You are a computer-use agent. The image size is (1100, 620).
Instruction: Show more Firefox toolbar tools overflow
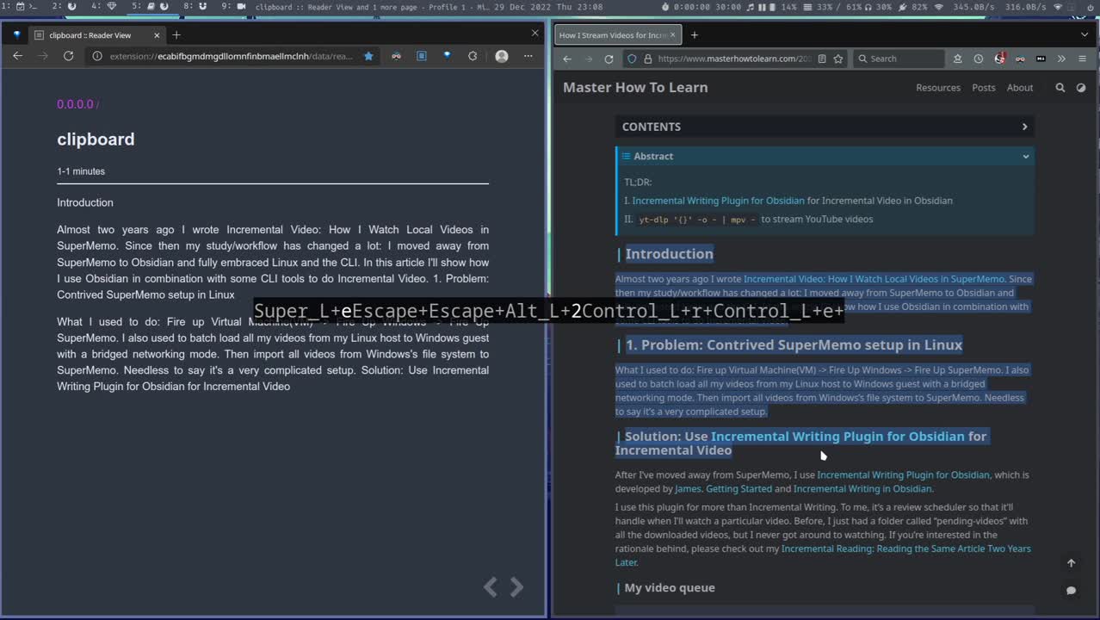pos(1061,59)
